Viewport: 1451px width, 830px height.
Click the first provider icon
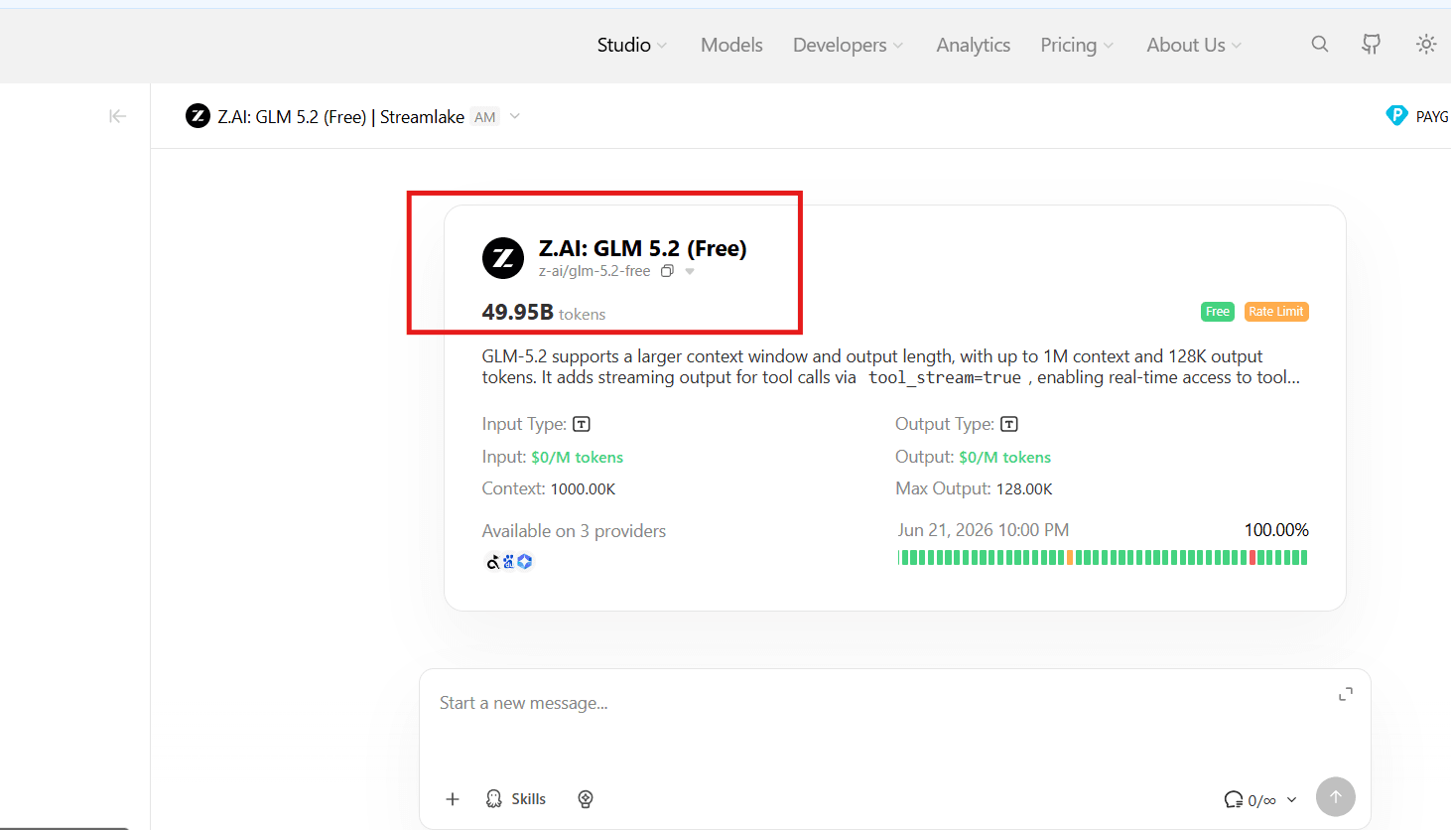click(x=492, y=562)
